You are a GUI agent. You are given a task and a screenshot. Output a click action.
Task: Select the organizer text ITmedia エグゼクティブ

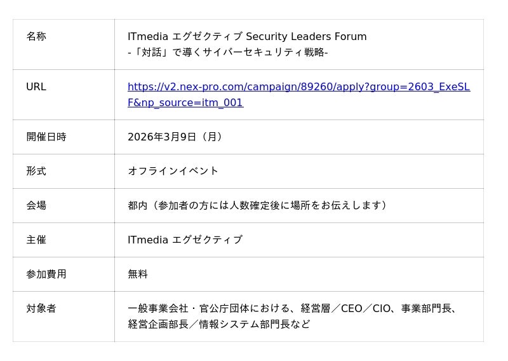[185, 240]
